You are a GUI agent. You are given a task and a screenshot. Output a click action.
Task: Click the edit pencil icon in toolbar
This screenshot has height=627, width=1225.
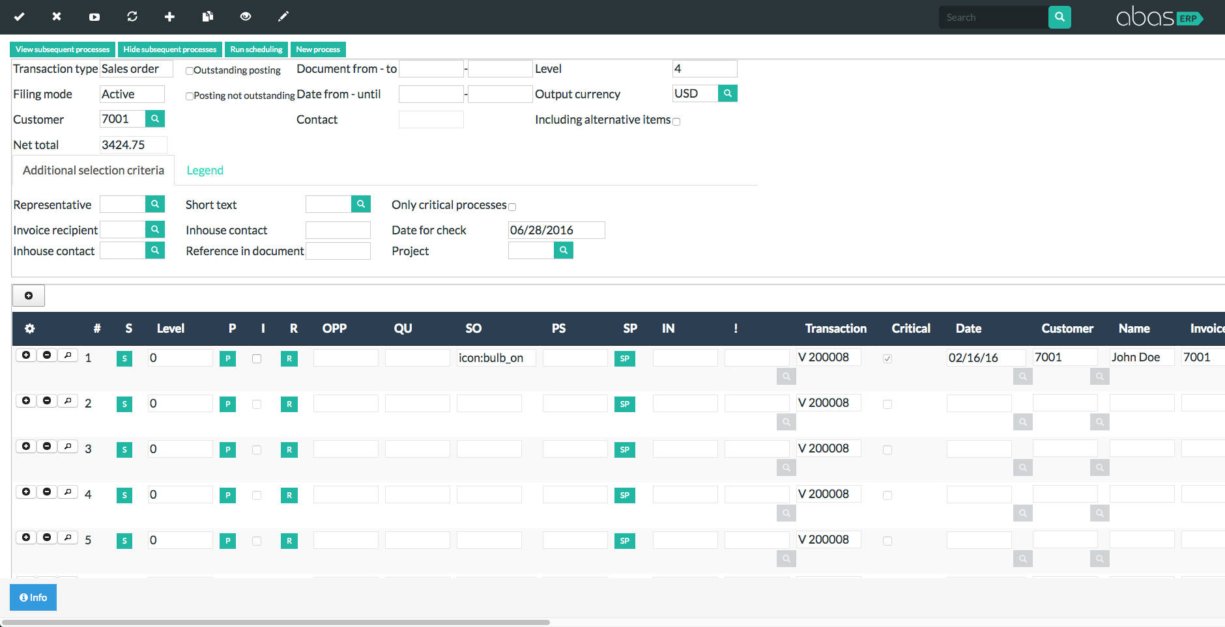283,17
